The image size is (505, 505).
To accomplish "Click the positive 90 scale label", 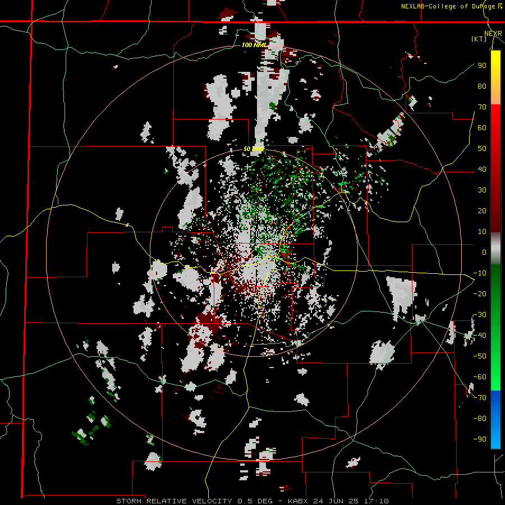I will 482,66.
